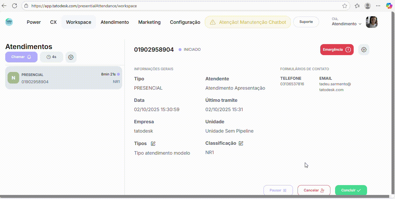
Task: Select the PRESENCIAL attendance card
Action: [x=63, y=78]
